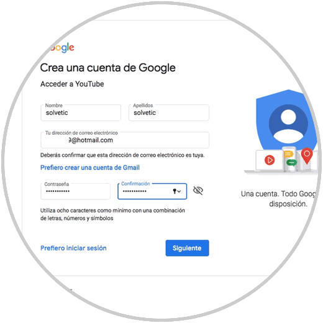The image size is (323, 323).
Task: Click 'Prefiero iniciar sesión' link
Action: 73,248
